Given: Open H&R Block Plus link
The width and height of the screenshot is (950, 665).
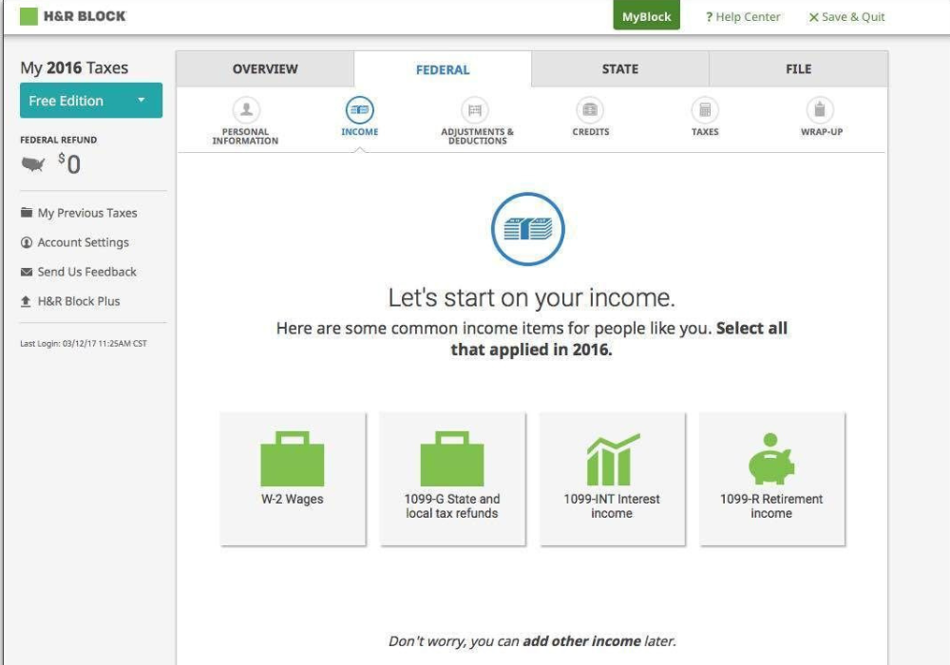Looking at the screenshot, I should point(79,301).
